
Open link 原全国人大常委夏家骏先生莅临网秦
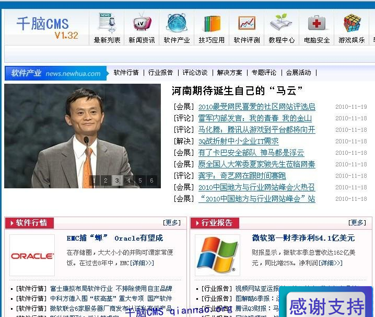[257, 164]
